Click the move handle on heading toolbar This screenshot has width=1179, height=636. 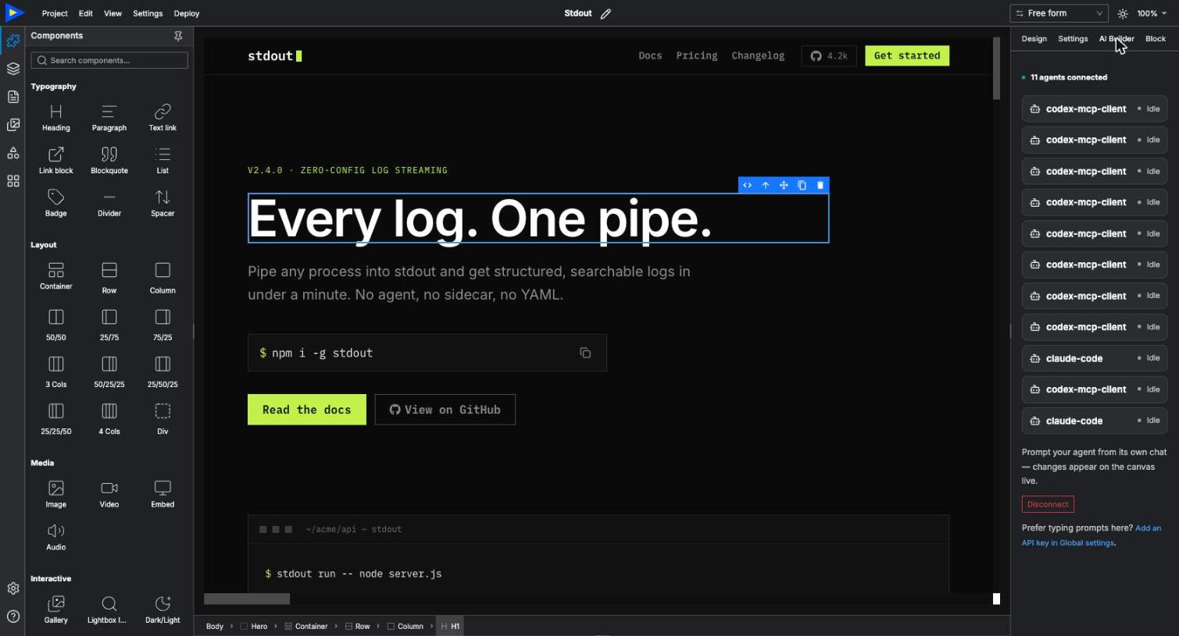784,185
